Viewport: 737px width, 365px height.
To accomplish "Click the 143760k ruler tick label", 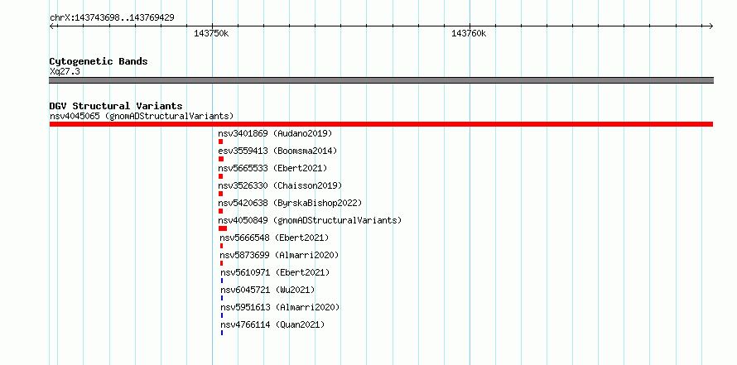I will pyautogui.click(x=469, y=33).
